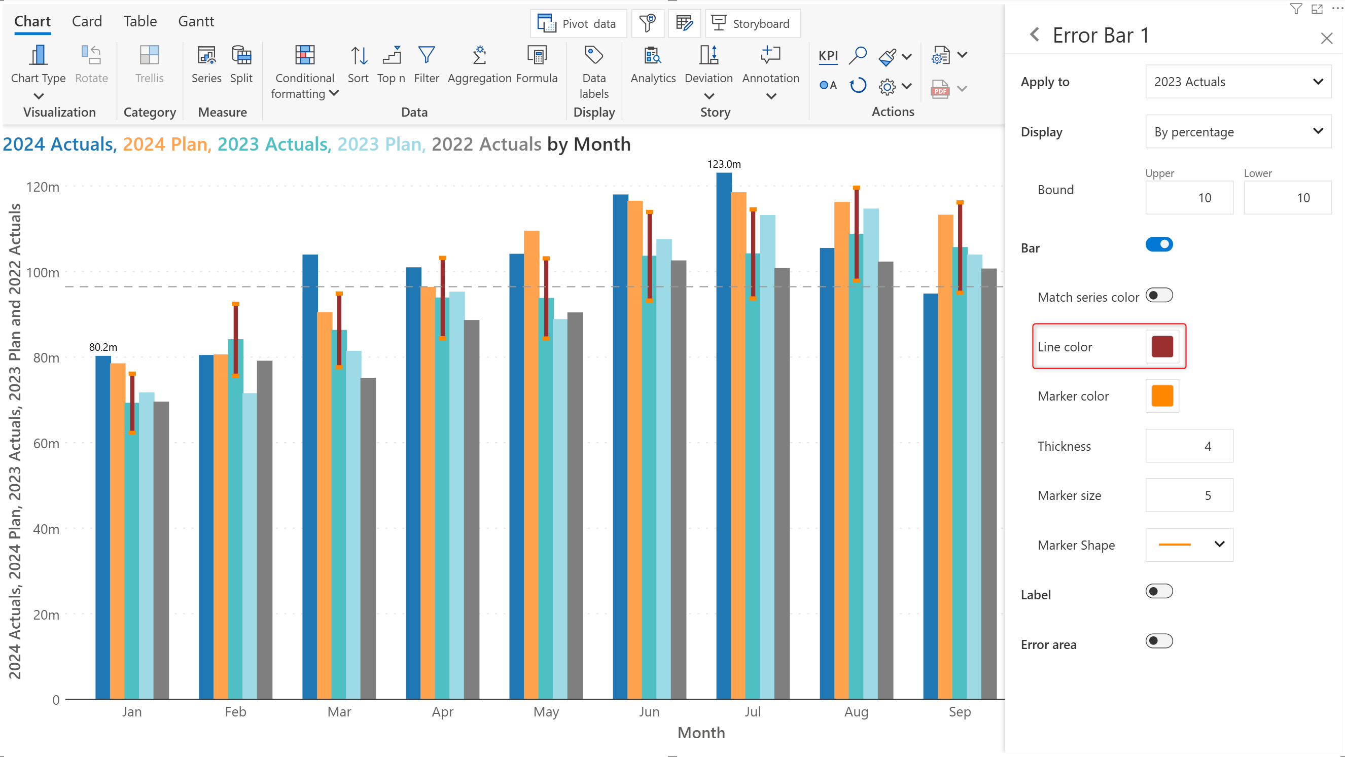Open the Formula calculator icon
This screenshot has width=1345, height=757.
click(537, 55)
